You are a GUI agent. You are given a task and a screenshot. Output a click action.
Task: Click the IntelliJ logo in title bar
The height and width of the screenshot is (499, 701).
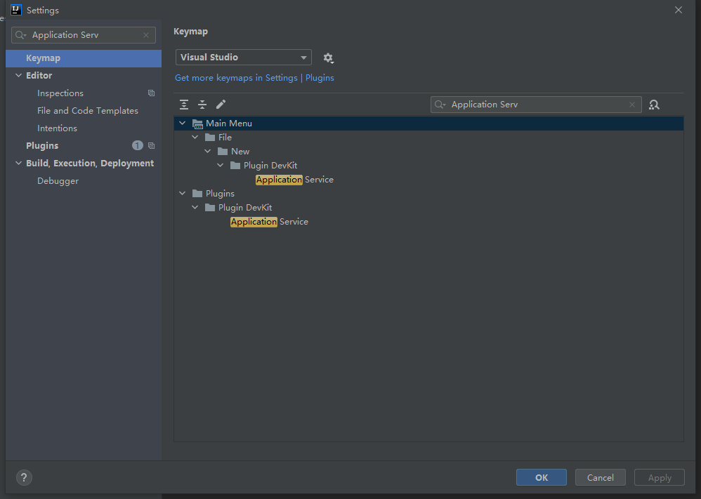(x=16, y=9)
